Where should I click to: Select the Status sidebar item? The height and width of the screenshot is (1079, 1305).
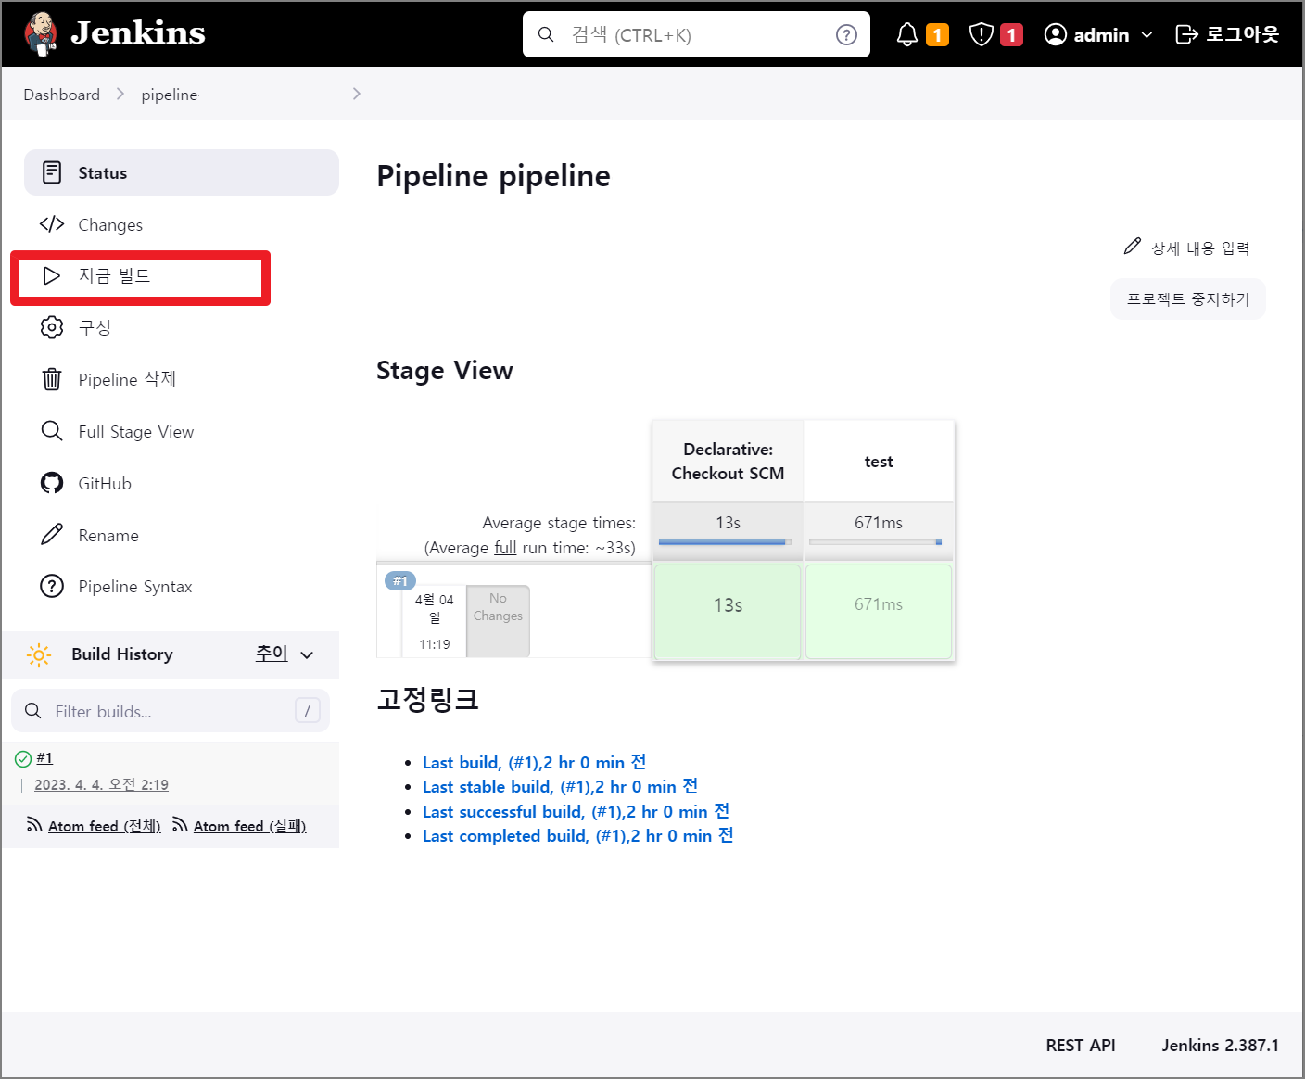[182, 172]
